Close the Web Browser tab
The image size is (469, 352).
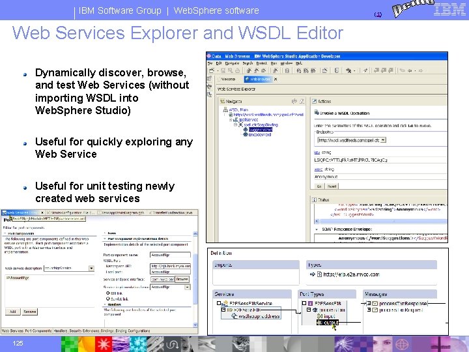[x=276, y=79]
